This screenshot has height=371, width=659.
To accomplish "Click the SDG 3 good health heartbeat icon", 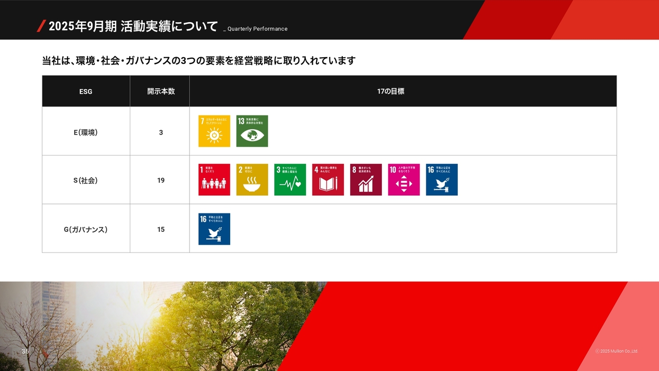I will pos(290,180).
